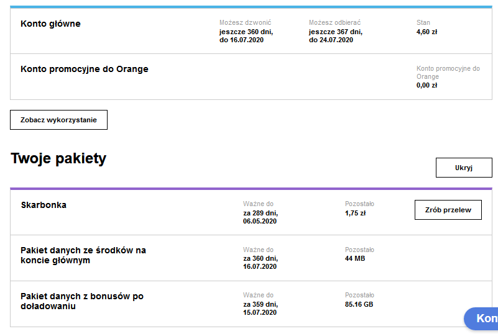This screenshot has height=334, width=498.
Task: Click the Twoje pakiety section heading
Action: click(x=58, y=159)
